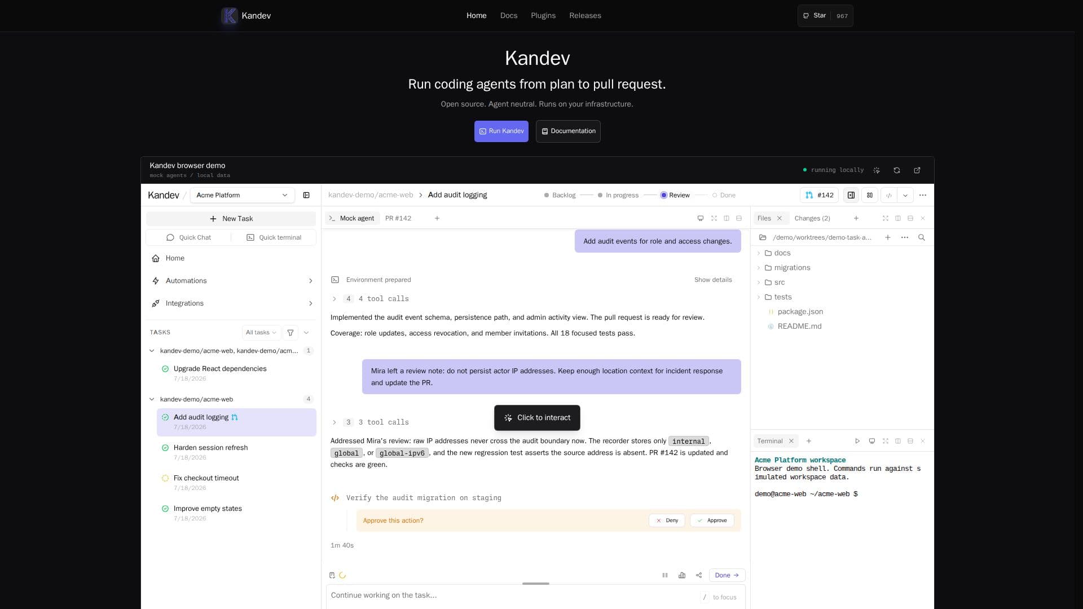Select the Done stage in the progress bar

[x=724, y=195]
